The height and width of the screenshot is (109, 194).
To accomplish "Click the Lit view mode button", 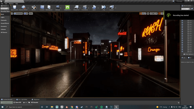I will (26, 13).
